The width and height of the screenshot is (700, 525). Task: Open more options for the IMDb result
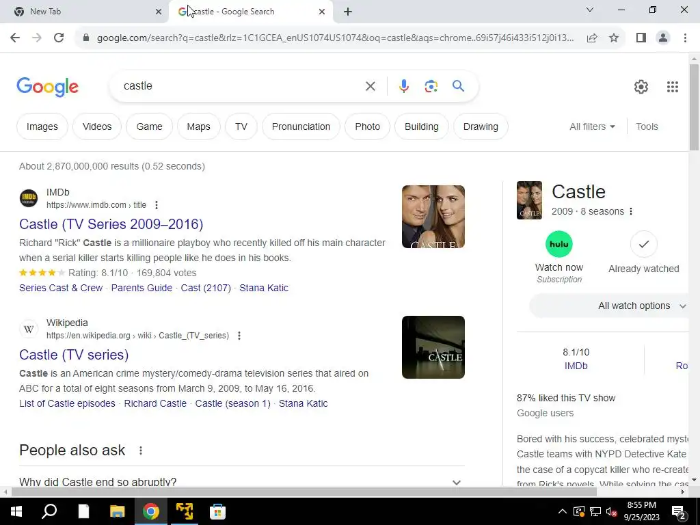[157, 205]
